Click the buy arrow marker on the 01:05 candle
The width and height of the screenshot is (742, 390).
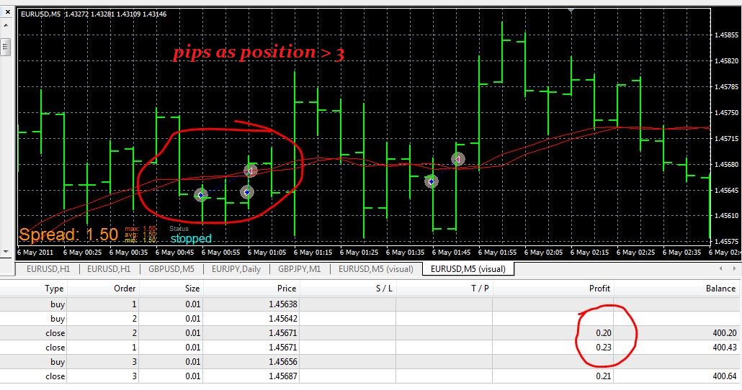(246, 192)
